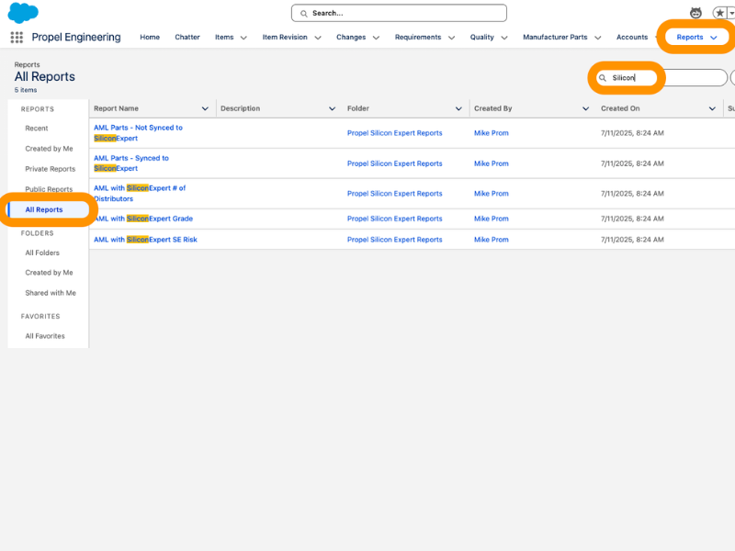735x551 pixels.
Task: Open the Manufacturer Parts tab
Action: 555,37
